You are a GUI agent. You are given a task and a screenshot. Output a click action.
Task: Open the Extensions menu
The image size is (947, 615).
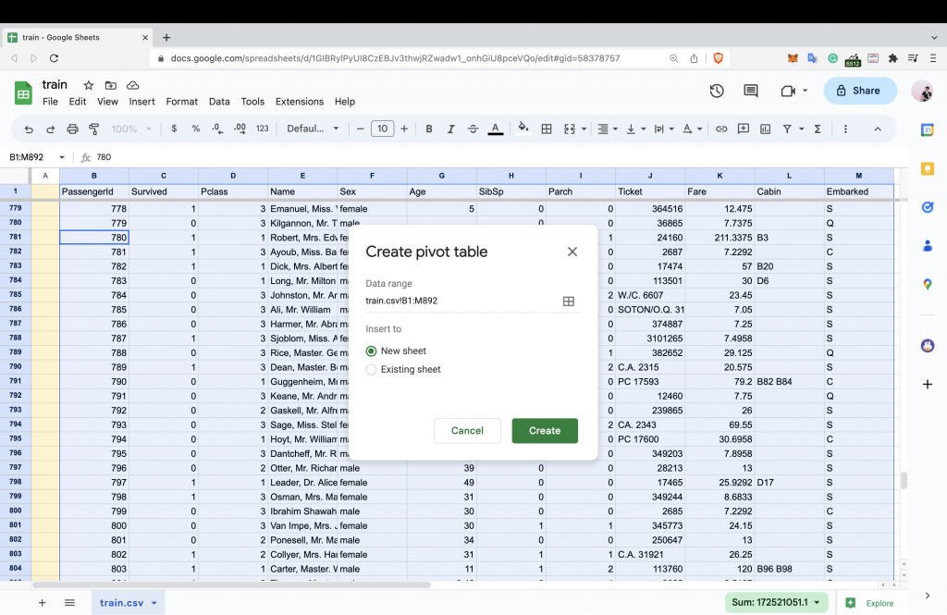(x=300, y=102)
